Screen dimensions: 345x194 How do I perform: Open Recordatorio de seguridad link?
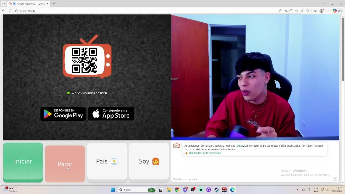click(x=205, y=153)
